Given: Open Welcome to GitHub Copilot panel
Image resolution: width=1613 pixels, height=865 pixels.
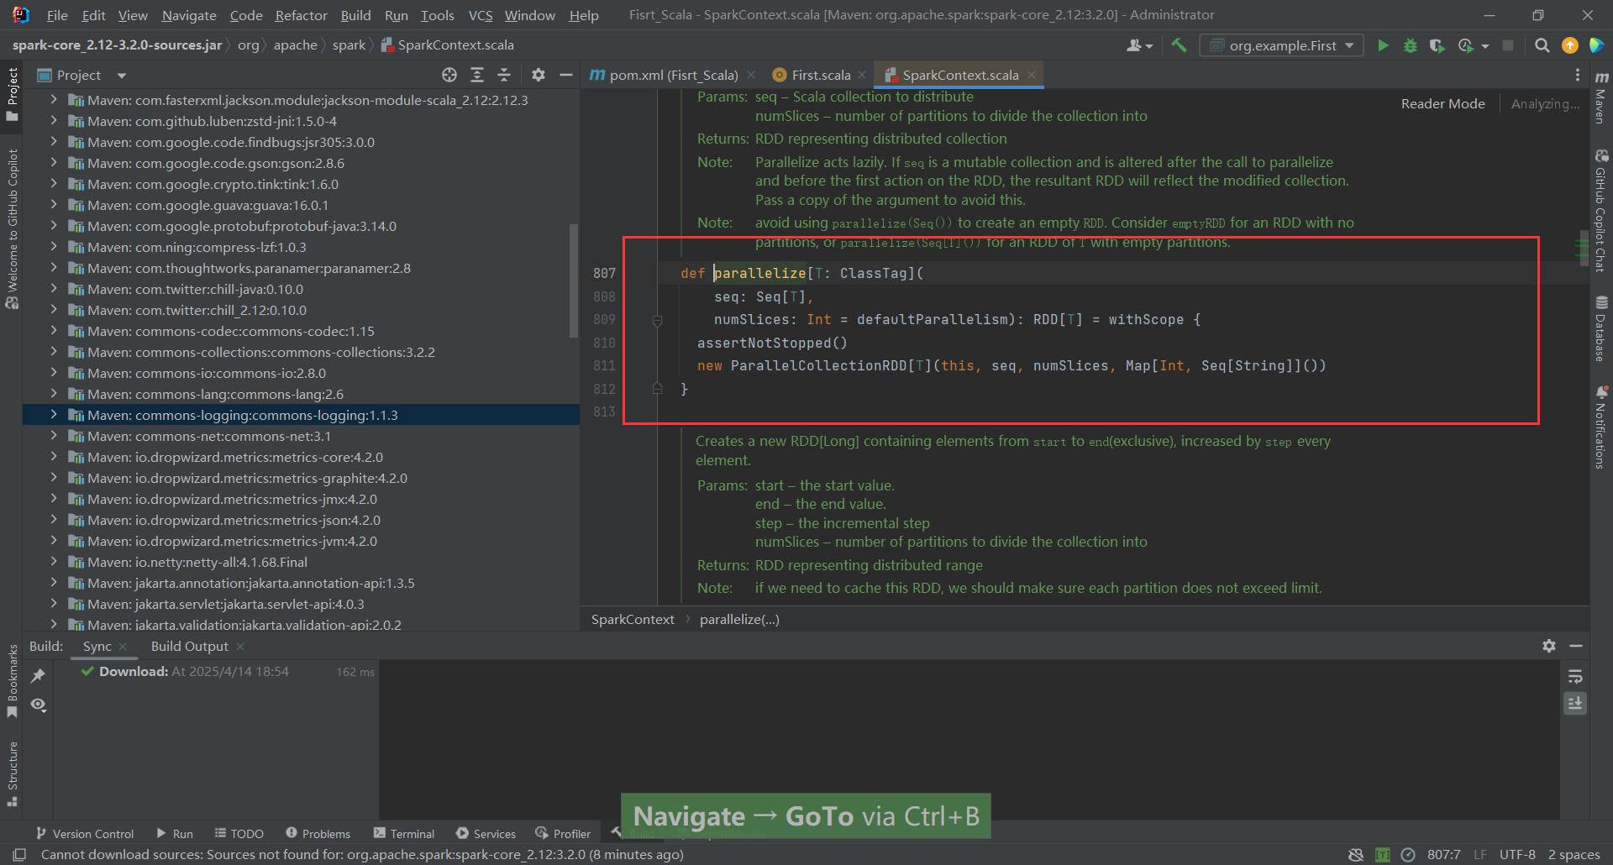Looking at the screenshot, I should [12, 229].
